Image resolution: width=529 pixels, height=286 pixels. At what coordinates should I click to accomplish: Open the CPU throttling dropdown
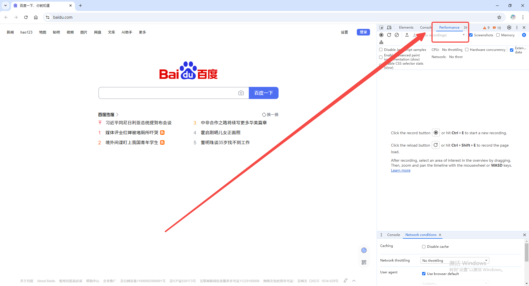click(452, 50)
